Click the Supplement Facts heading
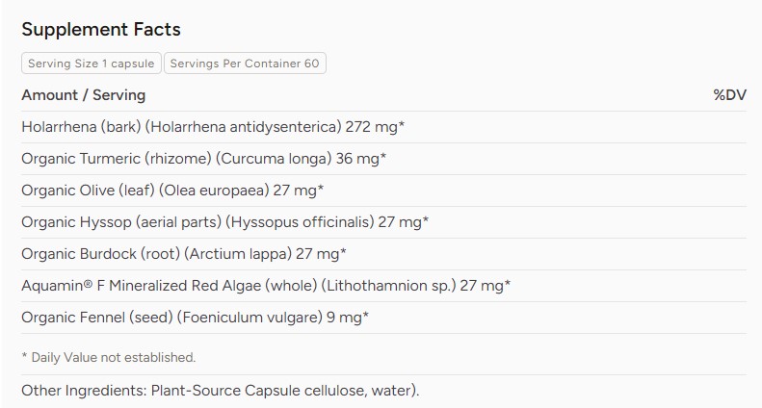The height and width of the screenshot is (408, 762). point(101,30)
